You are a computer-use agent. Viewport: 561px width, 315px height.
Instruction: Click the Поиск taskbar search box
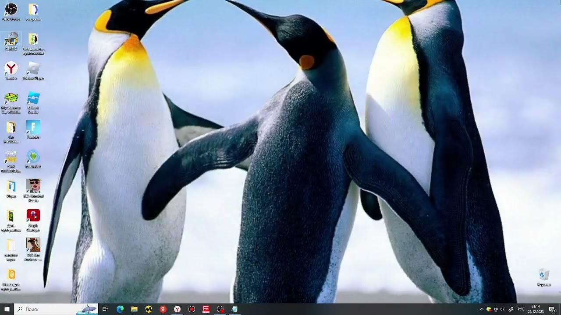[56, 309]
